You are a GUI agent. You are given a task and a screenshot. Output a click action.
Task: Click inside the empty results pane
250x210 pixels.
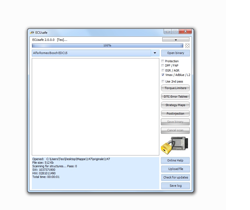tap(95, 107)
